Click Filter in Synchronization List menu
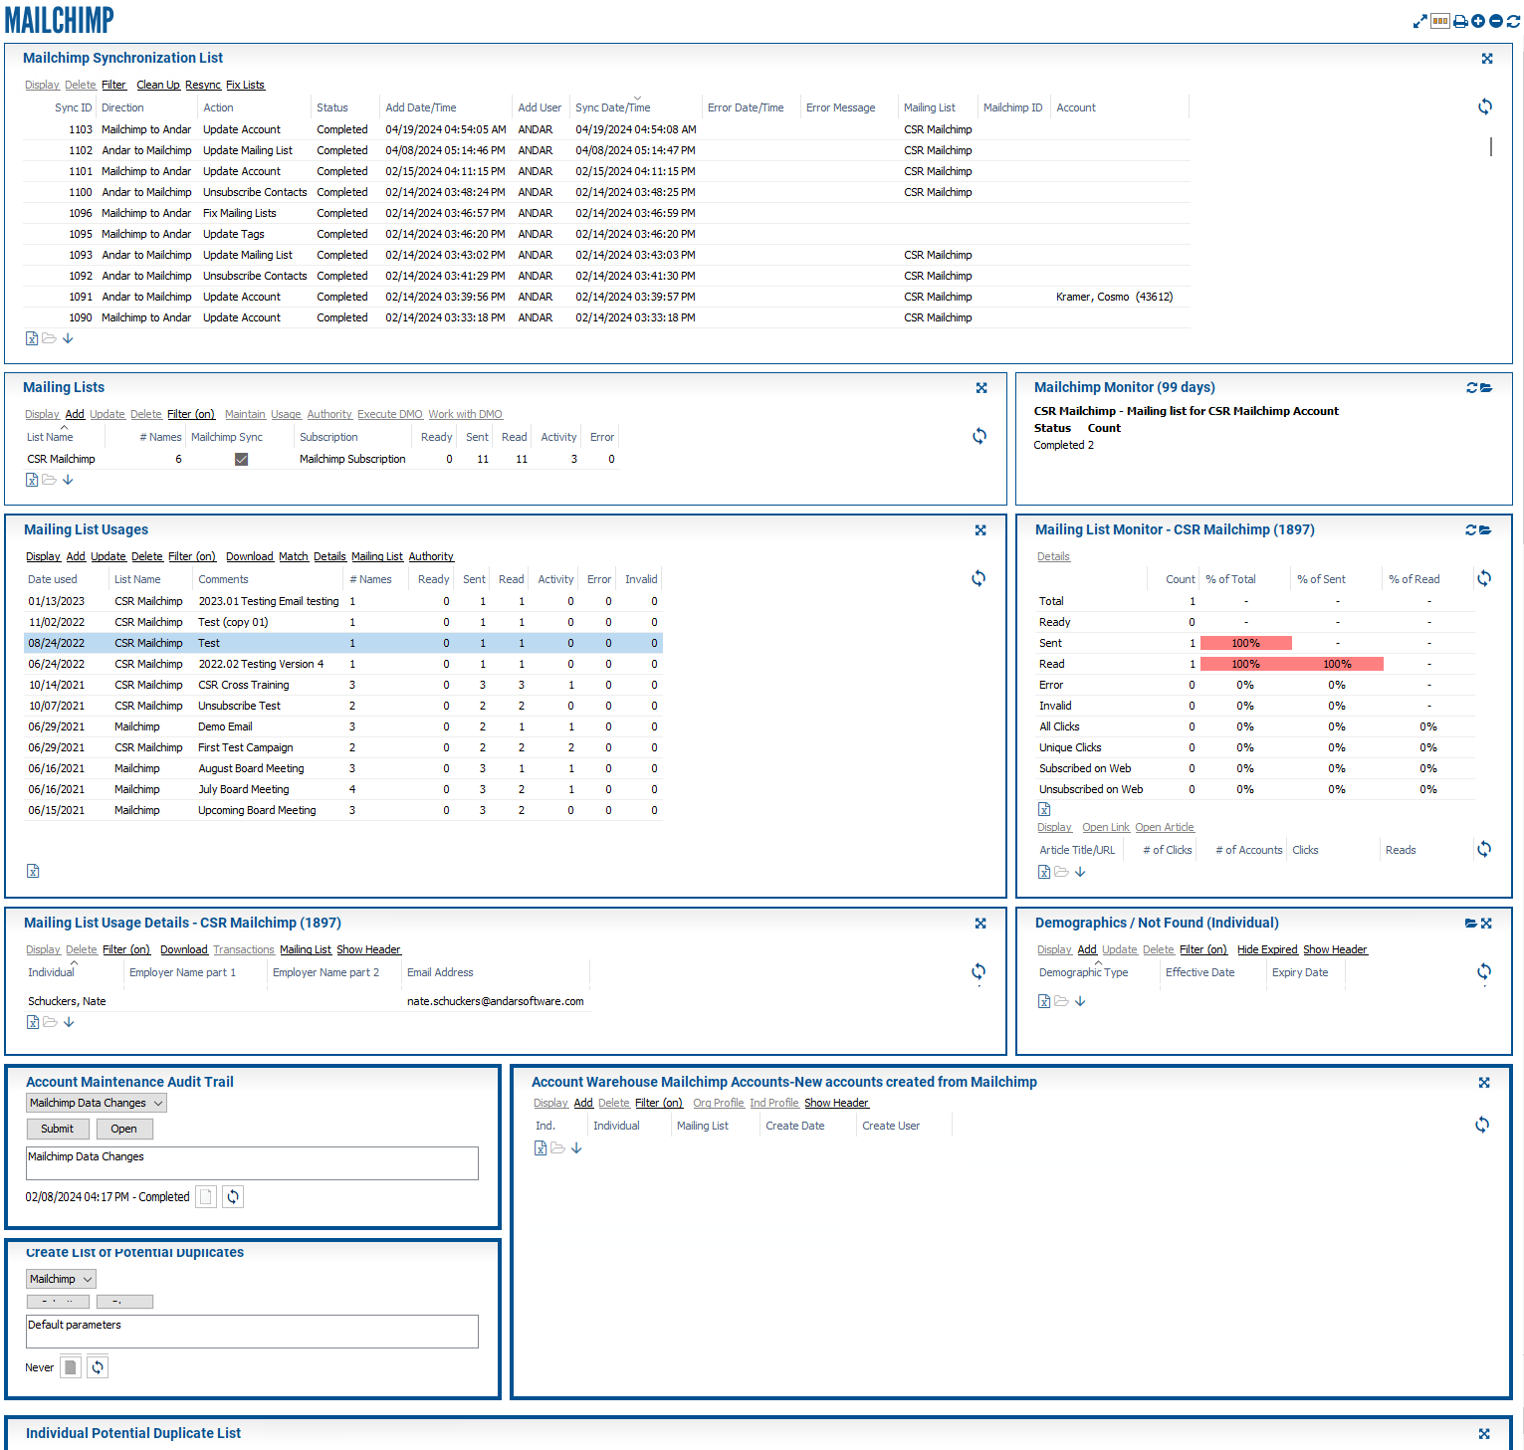The height and width of the screenshot is (1450, 1524). tap(113, 85)
